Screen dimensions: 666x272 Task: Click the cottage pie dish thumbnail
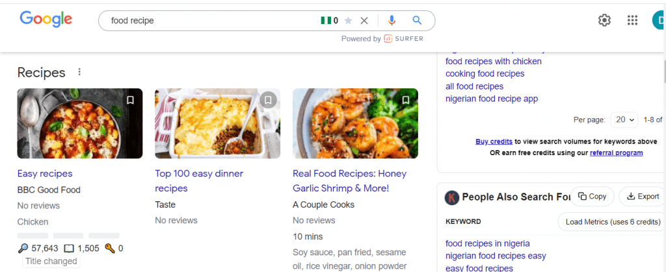click(217, 123)
